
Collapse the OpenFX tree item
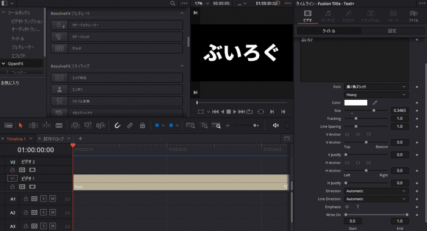coord(3,63)
